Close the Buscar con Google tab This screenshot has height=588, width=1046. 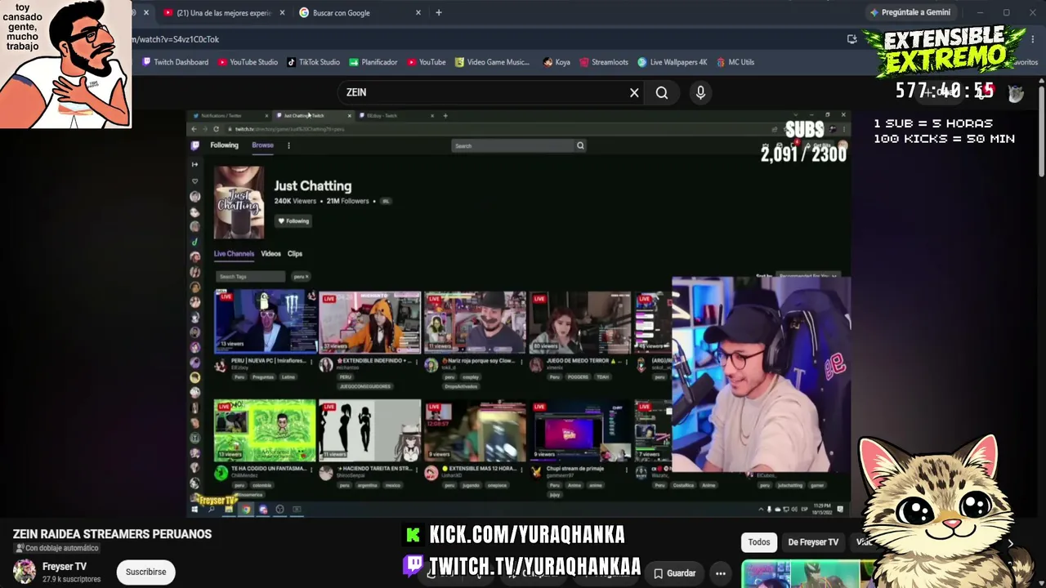[418, 12]
